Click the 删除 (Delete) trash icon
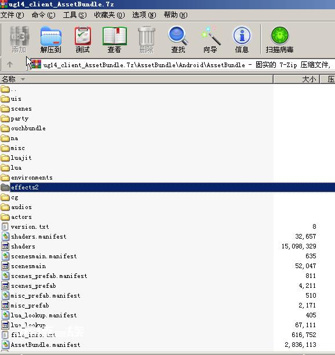 tap(147, 39)
